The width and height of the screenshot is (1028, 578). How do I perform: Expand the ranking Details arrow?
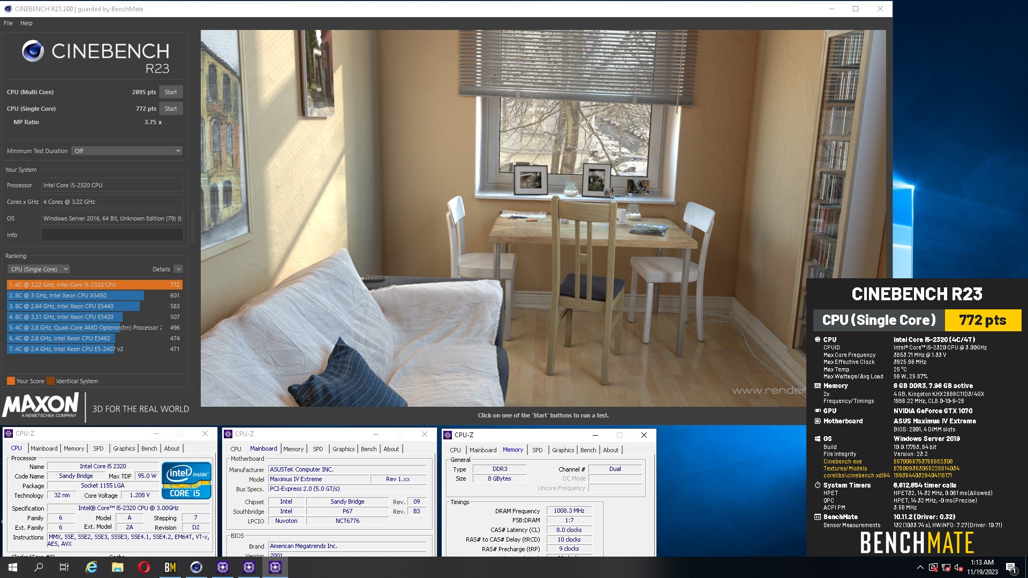[178, 269]
